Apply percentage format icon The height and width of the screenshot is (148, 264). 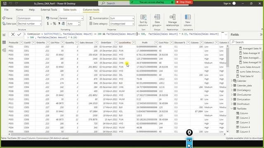(x=54, y=24)
